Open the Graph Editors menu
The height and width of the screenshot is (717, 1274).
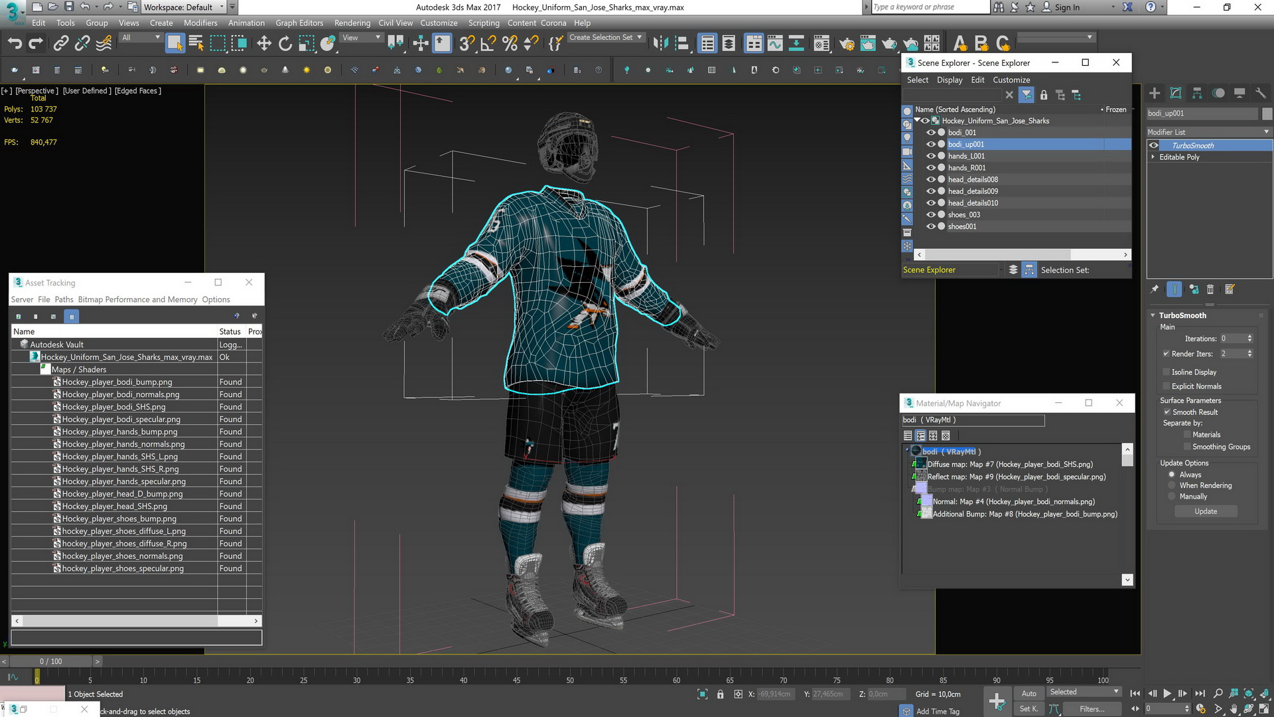pyautogui.click(x=299, y=23)
